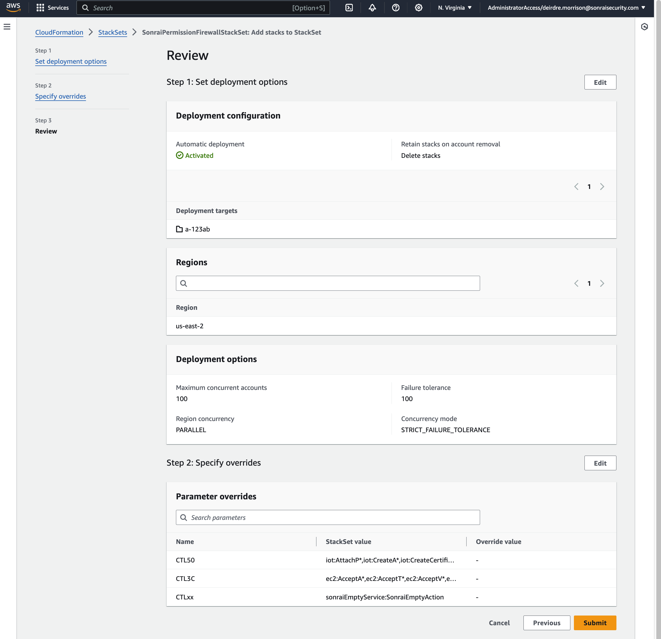Open the N. Virginia region dropdown

[455, 8]
